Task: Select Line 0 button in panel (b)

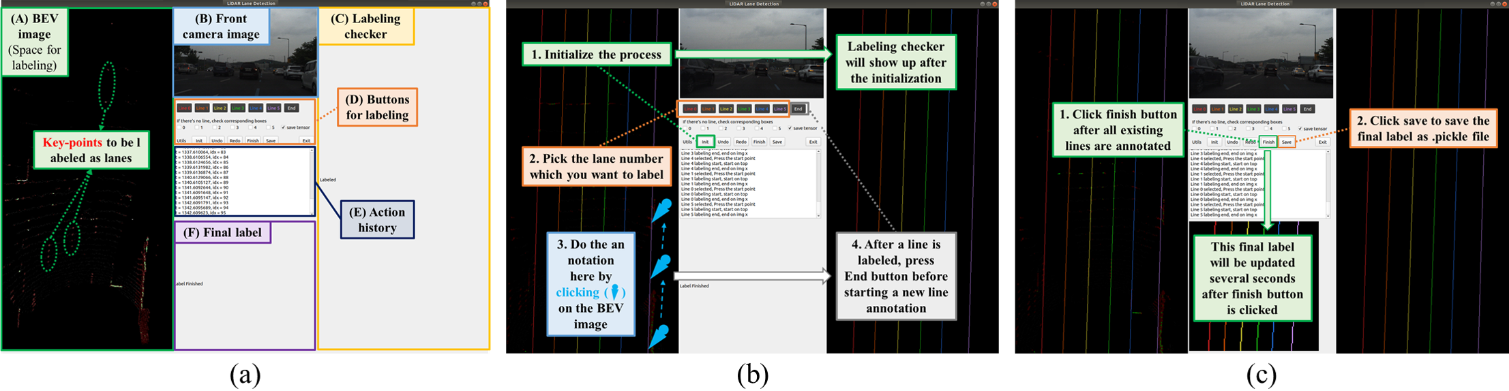Action: point(690,109)
